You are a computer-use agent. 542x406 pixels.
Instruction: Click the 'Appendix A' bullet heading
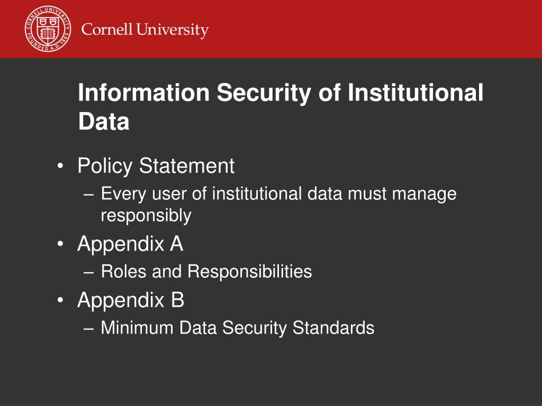[130, 244]
